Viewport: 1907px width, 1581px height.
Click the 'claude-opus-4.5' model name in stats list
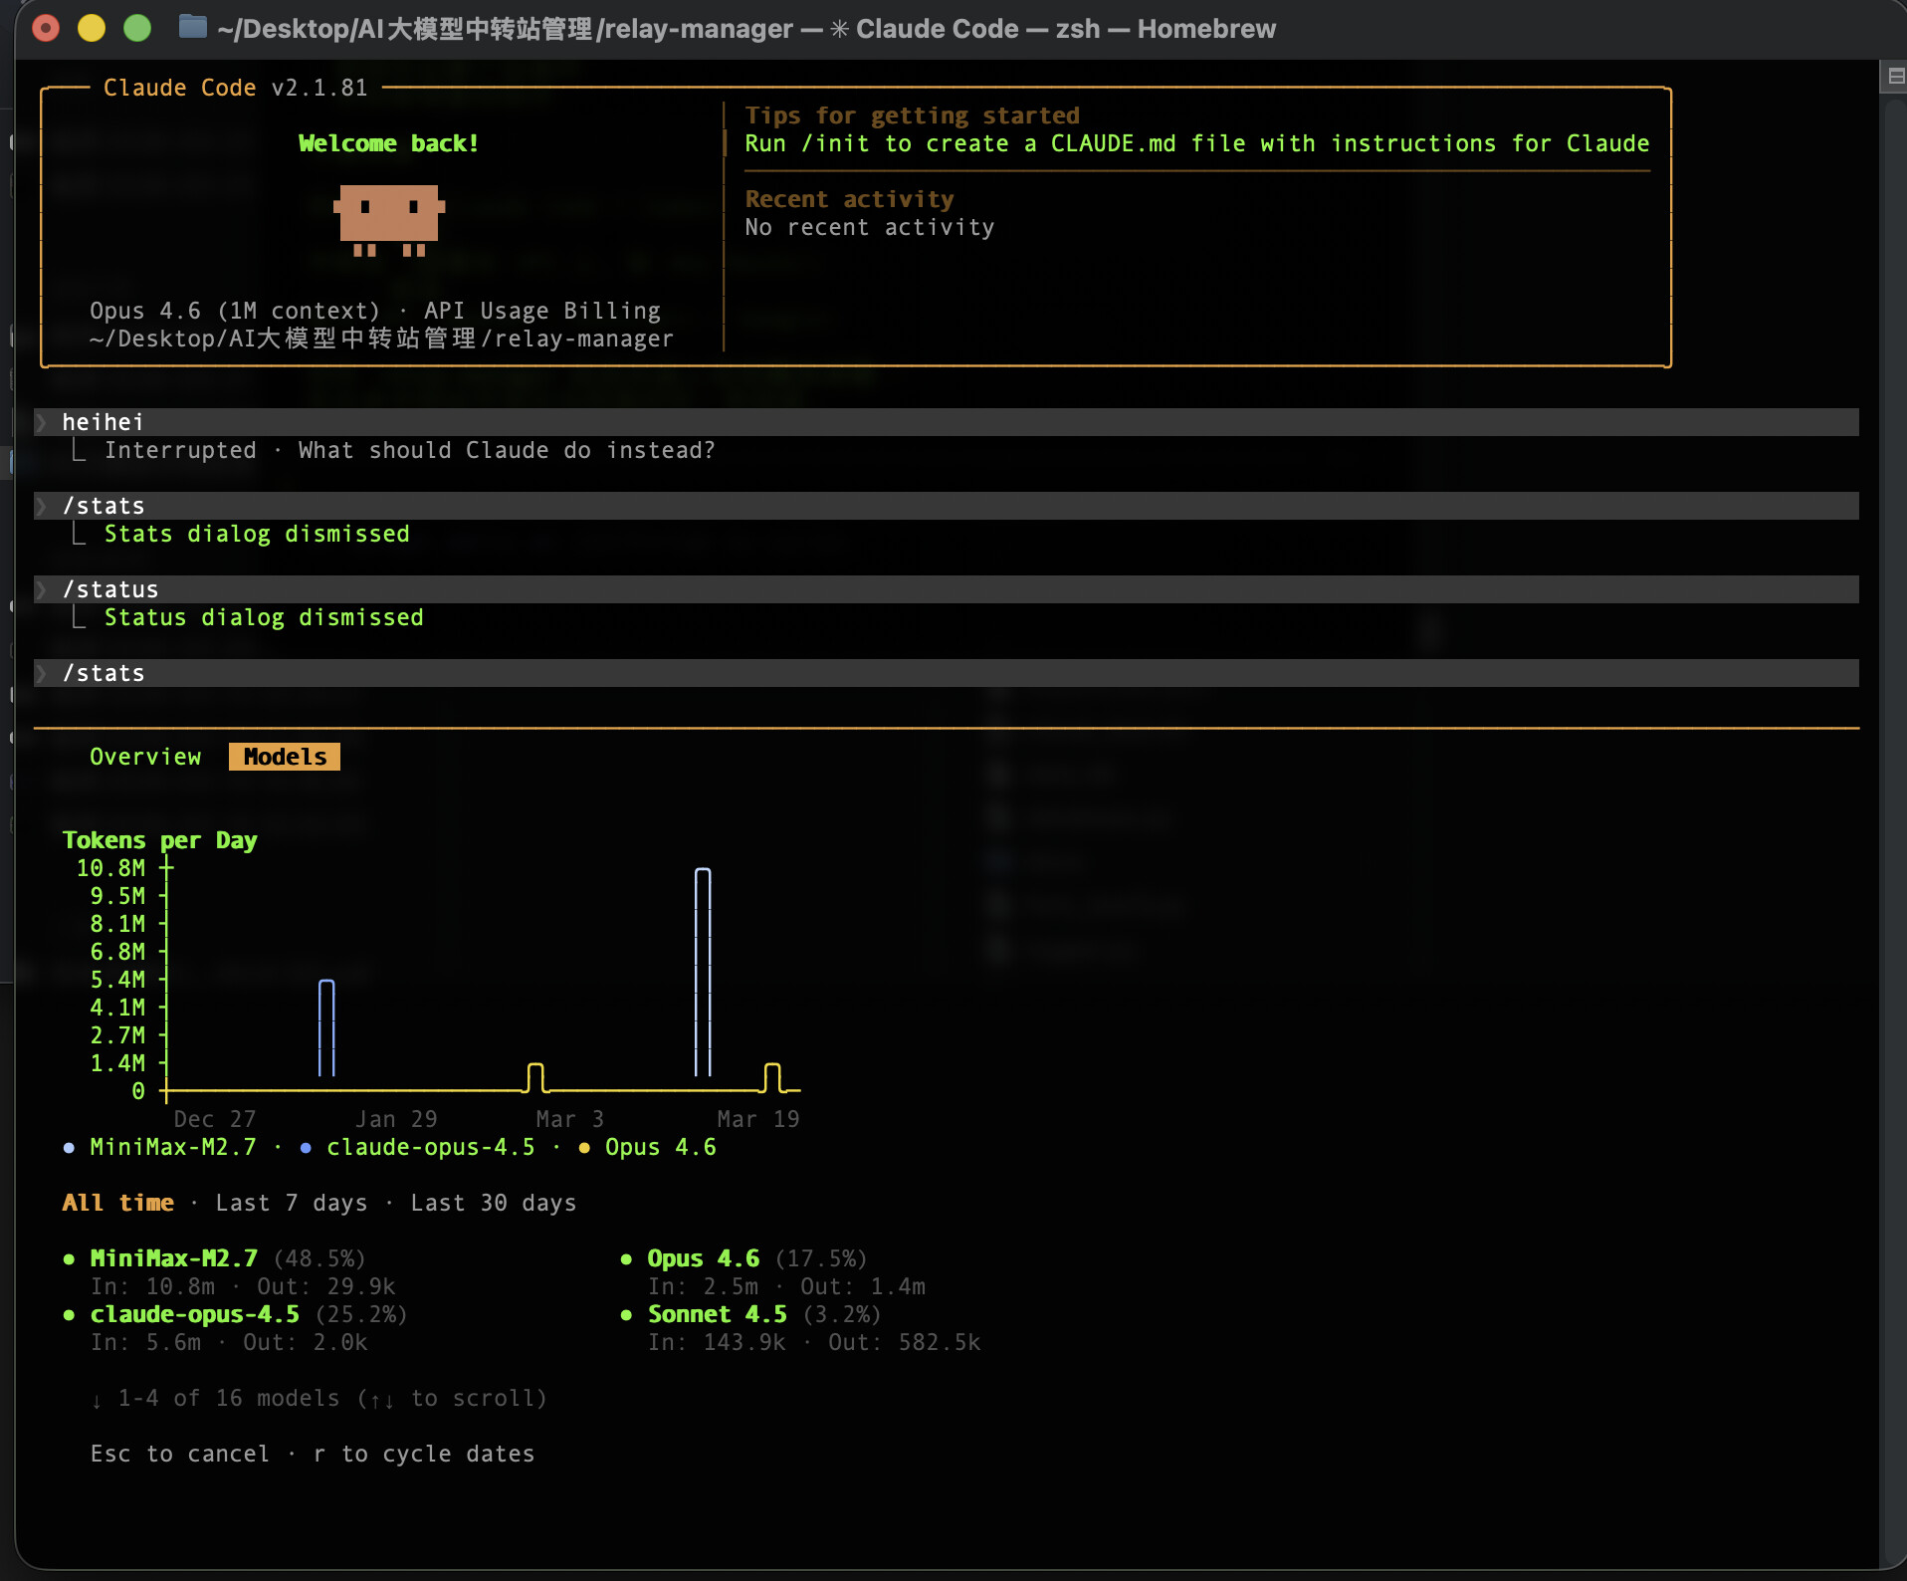pos(194,1314)
